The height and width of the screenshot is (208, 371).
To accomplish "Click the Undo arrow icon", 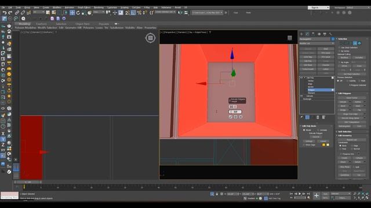I will (4, 13).
